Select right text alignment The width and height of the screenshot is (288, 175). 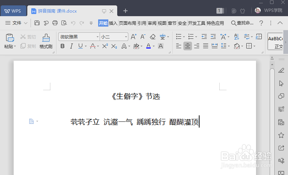[x=197, y=46]
